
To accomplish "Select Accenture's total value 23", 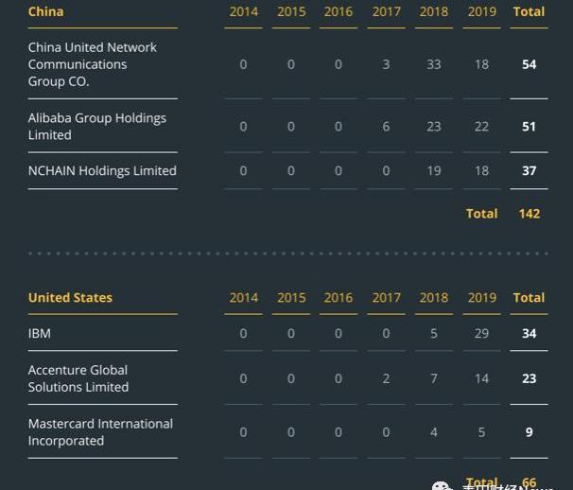I will (529, 378).
